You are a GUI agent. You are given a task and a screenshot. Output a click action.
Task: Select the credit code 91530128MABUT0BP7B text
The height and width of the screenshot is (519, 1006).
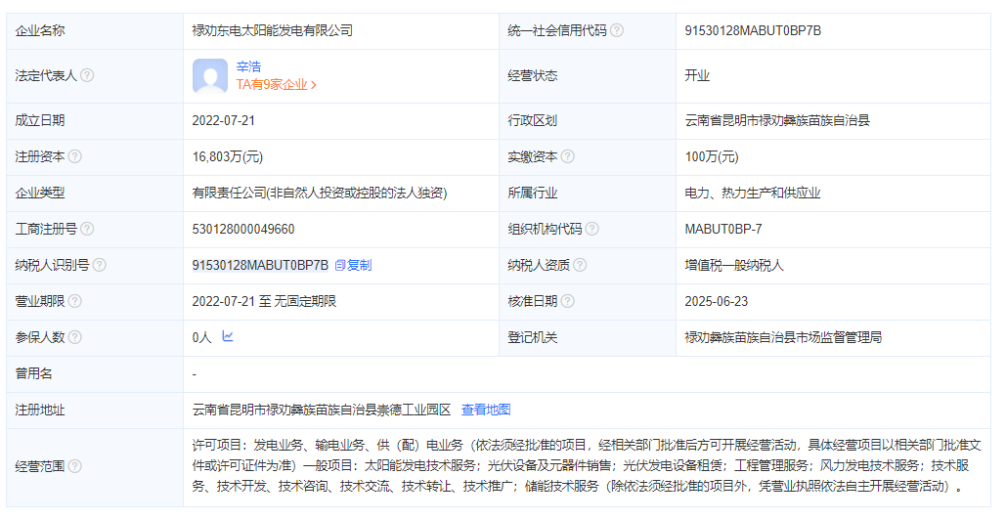(753, 30)
